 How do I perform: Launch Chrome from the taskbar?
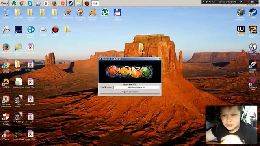pyautogui.click(x=22, y=3)
